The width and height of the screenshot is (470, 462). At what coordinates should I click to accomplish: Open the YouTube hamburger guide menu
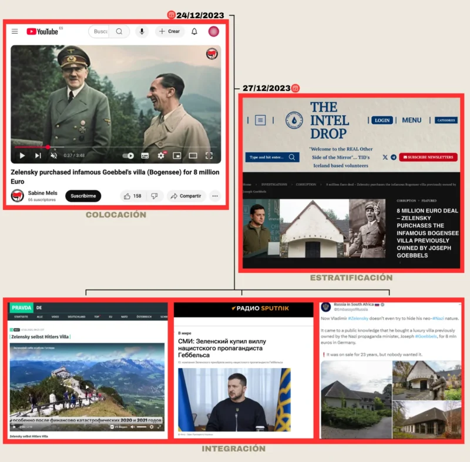pyautogui.click(x=15, y=31)
